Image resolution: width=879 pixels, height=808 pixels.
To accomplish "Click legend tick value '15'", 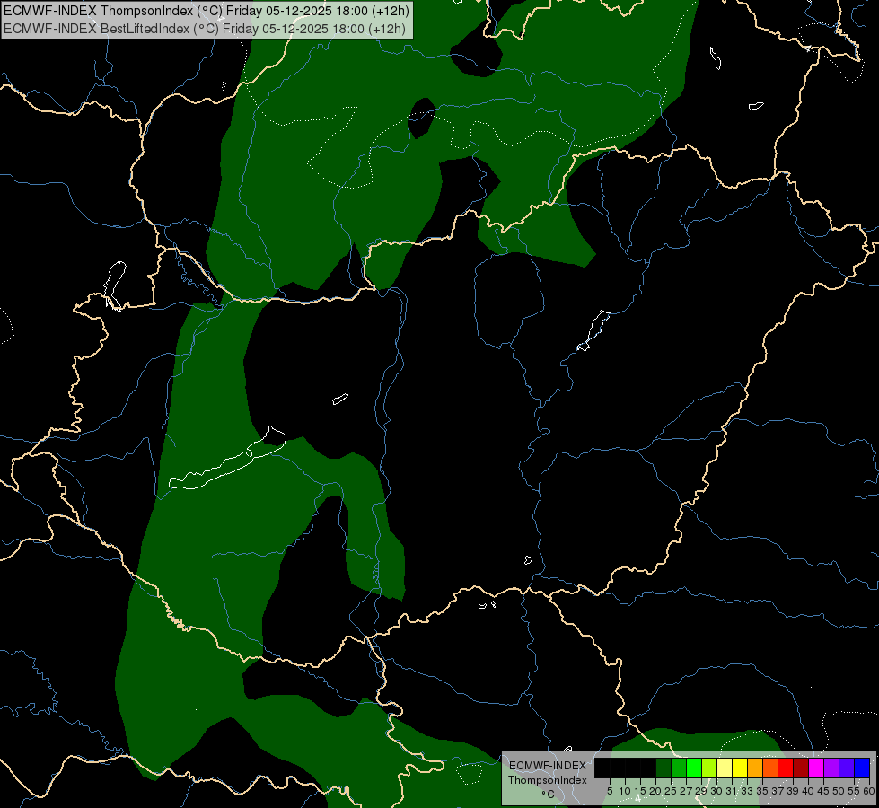I will click(640, 791).
